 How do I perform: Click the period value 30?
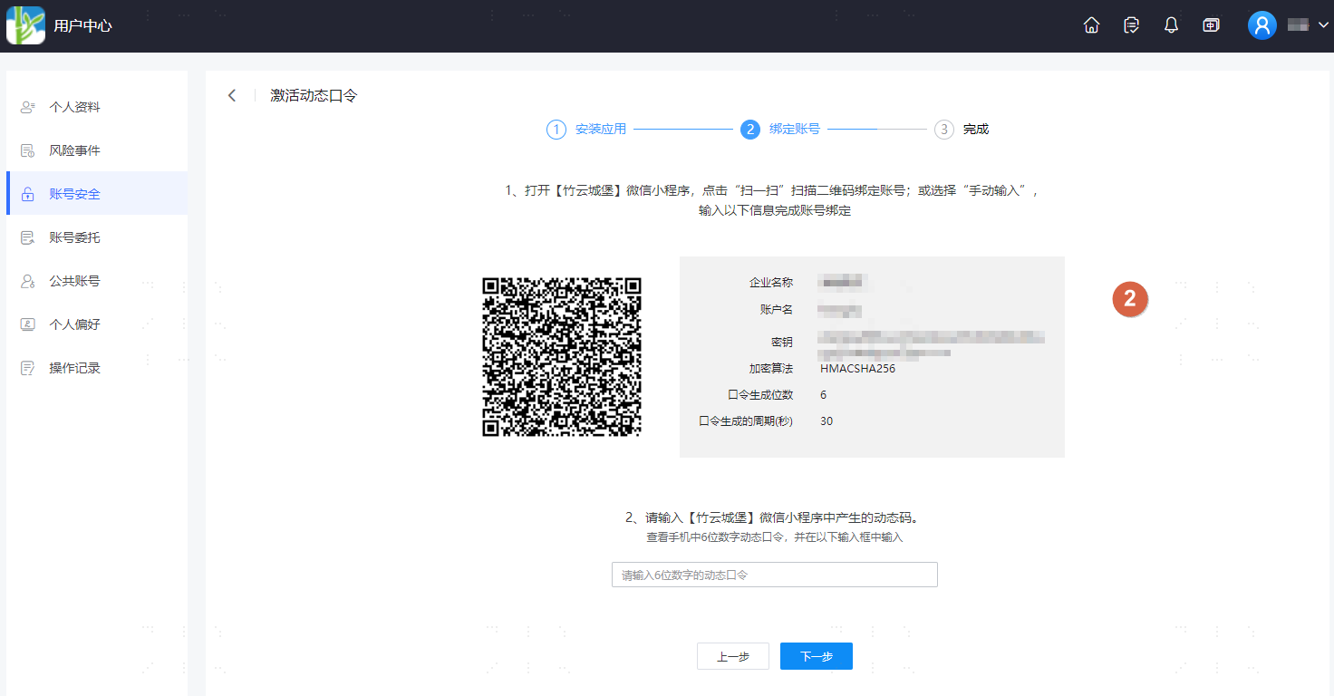[x=826, y=421]
